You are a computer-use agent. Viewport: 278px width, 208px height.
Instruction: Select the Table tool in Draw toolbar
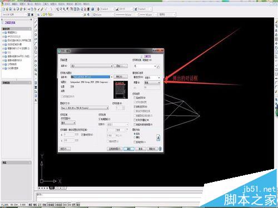tap(36, 96)
